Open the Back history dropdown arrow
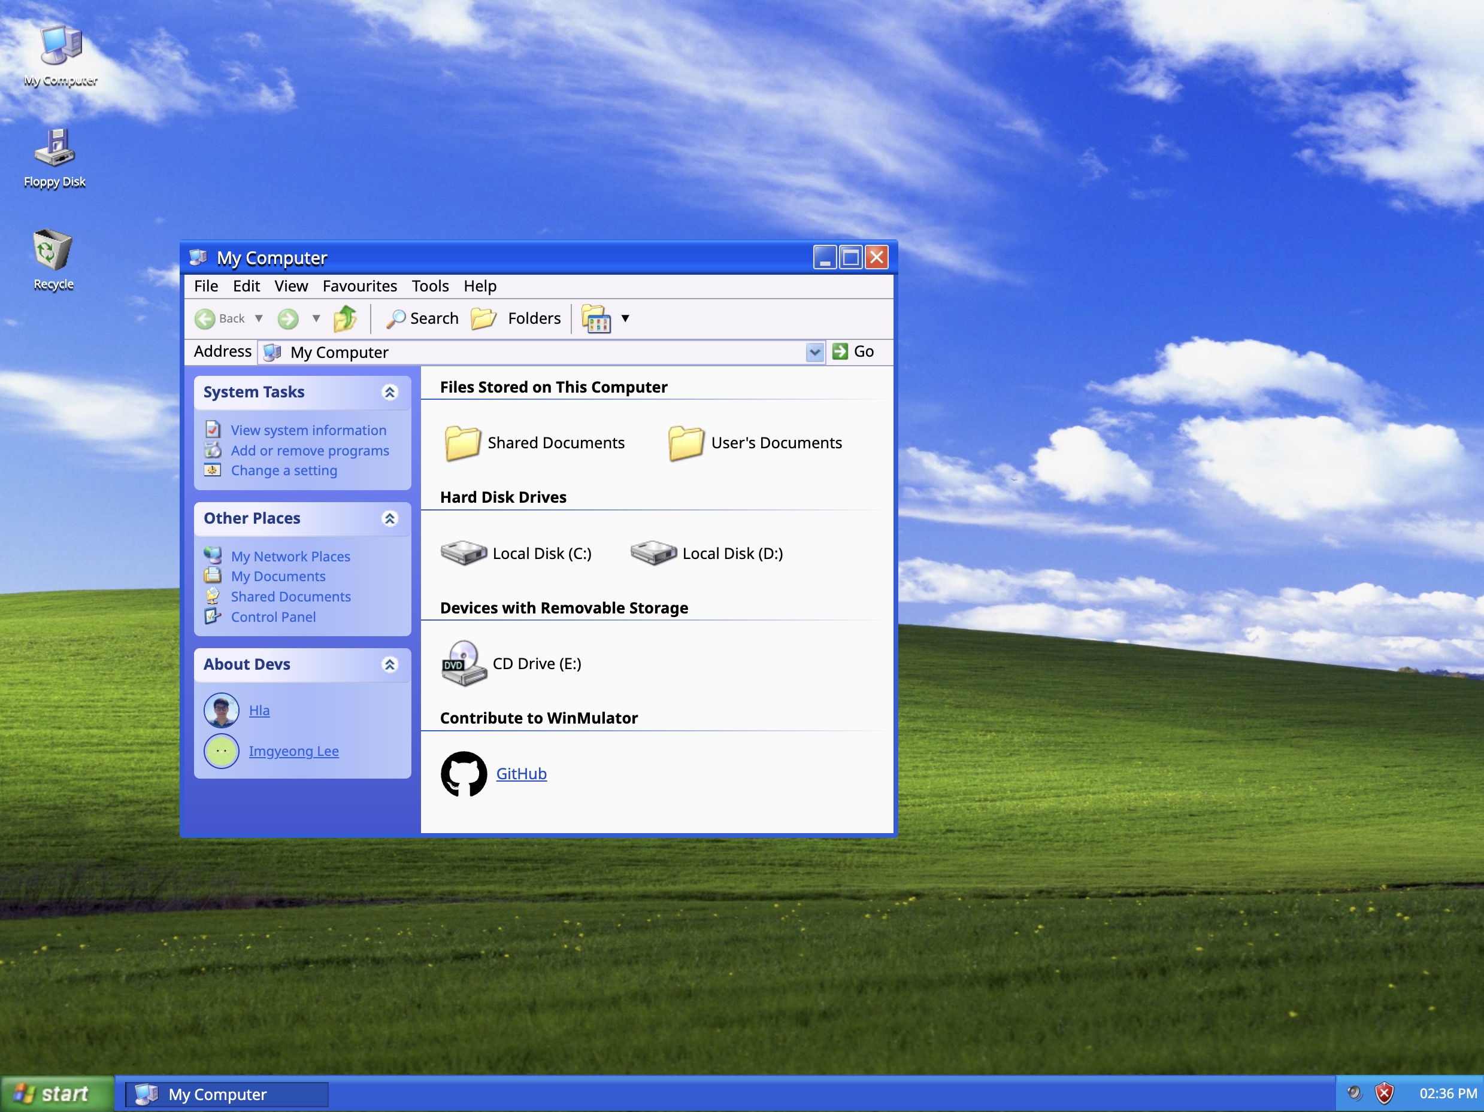 tap(259, 318)
